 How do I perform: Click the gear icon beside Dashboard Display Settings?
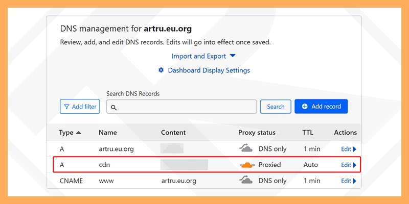coord(161,70)
